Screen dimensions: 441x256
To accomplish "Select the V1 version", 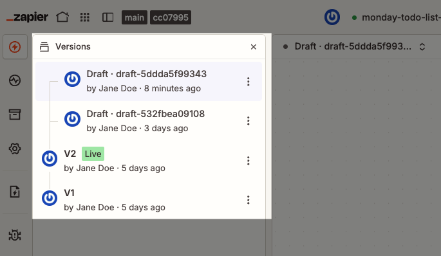I will click(x=149, y=200).
